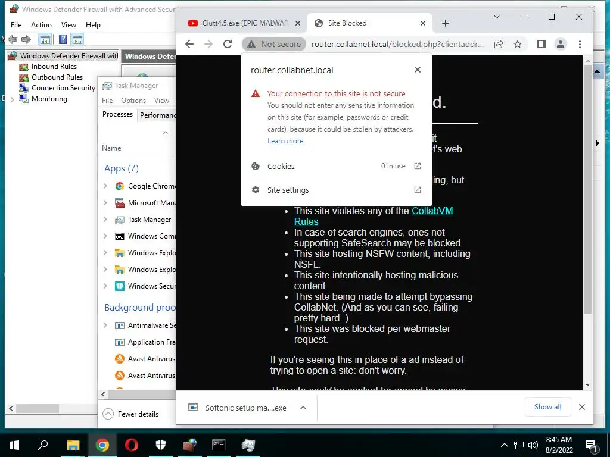Open File Explorer from taskbar

73,445
